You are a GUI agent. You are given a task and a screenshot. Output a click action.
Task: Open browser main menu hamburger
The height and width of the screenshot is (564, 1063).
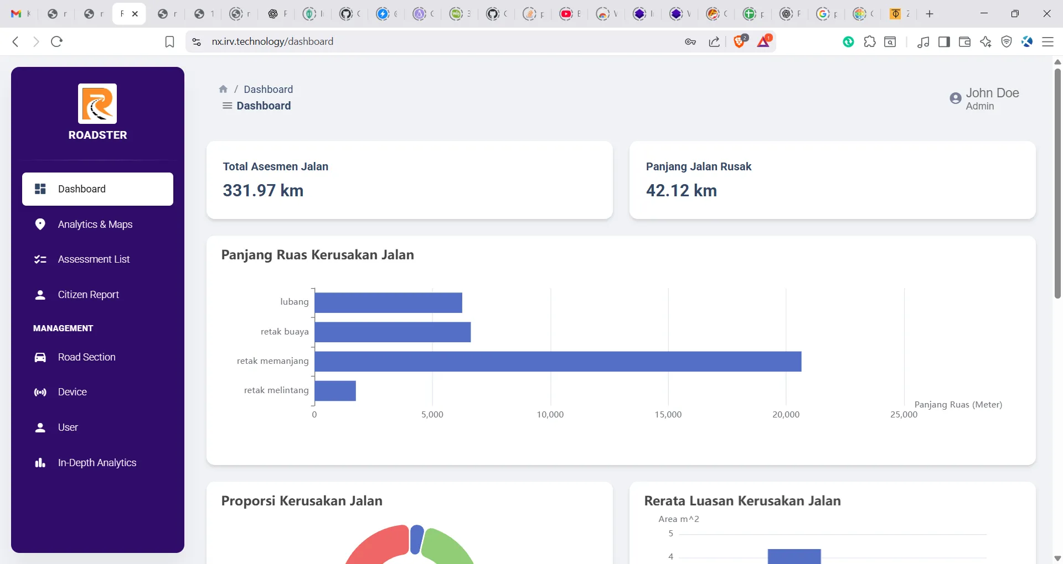coord(1047,41)
